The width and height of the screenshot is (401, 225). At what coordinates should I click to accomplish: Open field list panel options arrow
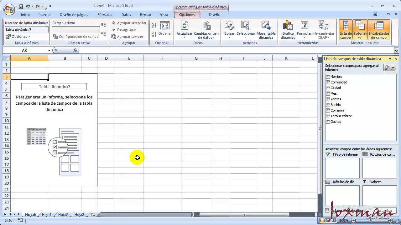point(390,59)
